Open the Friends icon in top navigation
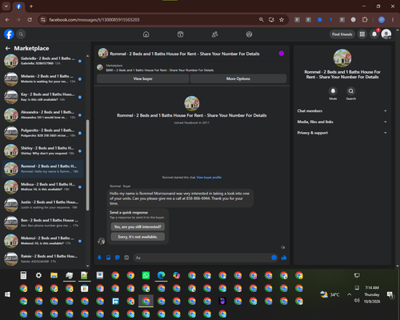The height and width of the screenshot is (320, 400). [214, 34]
